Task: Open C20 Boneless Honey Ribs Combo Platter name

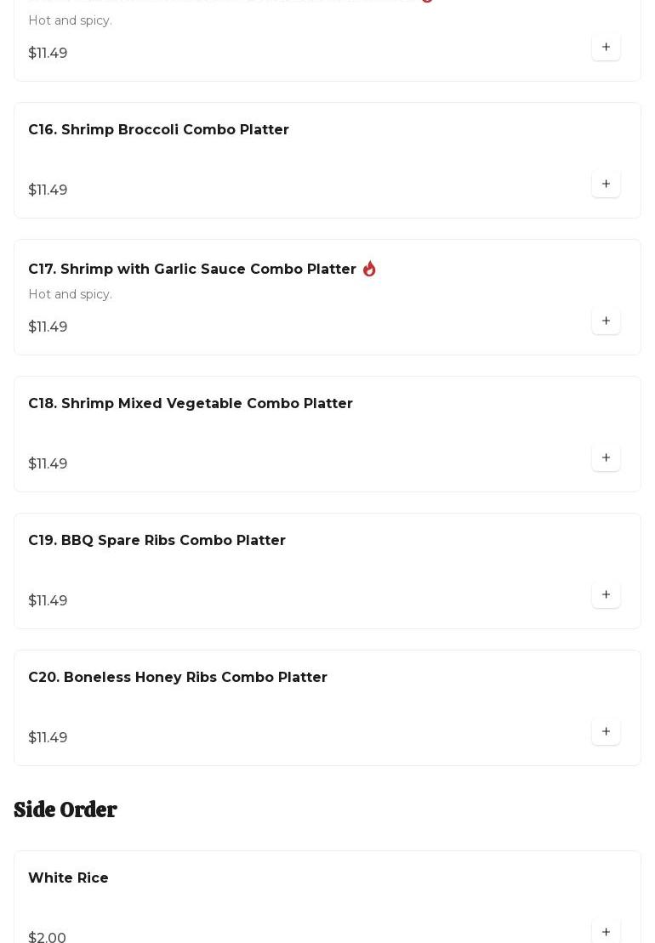Action: pos(177,677)
